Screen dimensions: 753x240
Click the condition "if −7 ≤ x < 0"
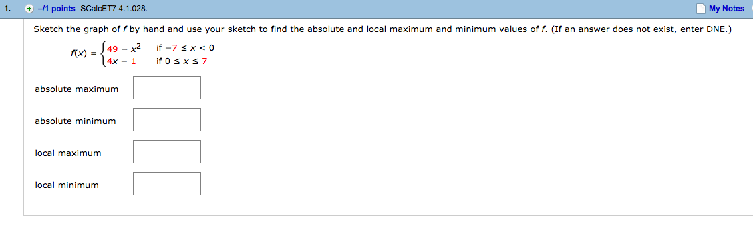pos(185,47)
